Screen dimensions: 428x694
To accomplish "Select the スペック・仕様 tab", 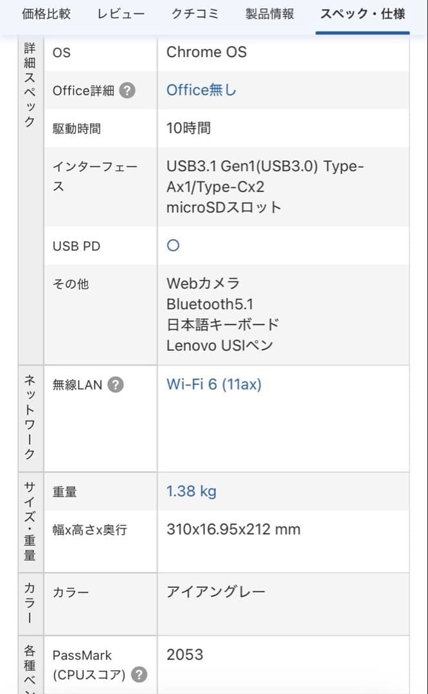I will [362, 13].
